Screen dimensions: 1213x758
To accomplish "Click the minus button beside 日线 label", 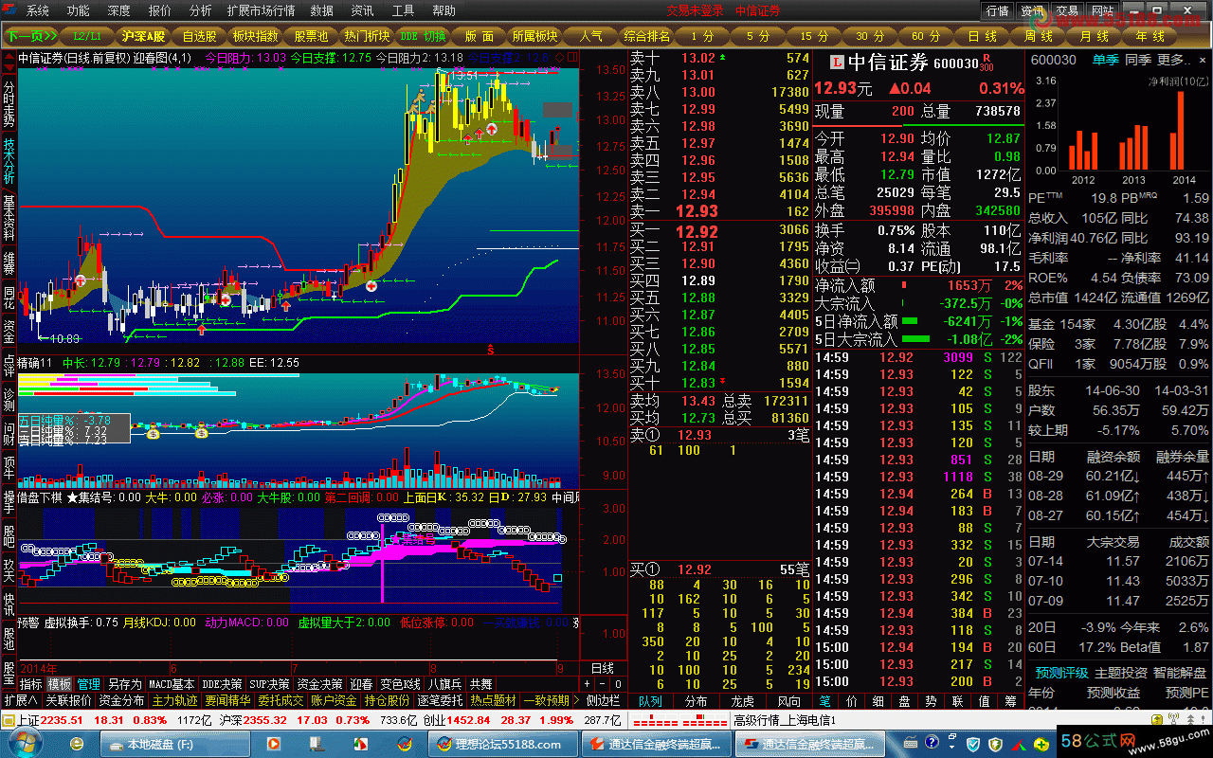I will pyautogui.click(x=602, y=684).
